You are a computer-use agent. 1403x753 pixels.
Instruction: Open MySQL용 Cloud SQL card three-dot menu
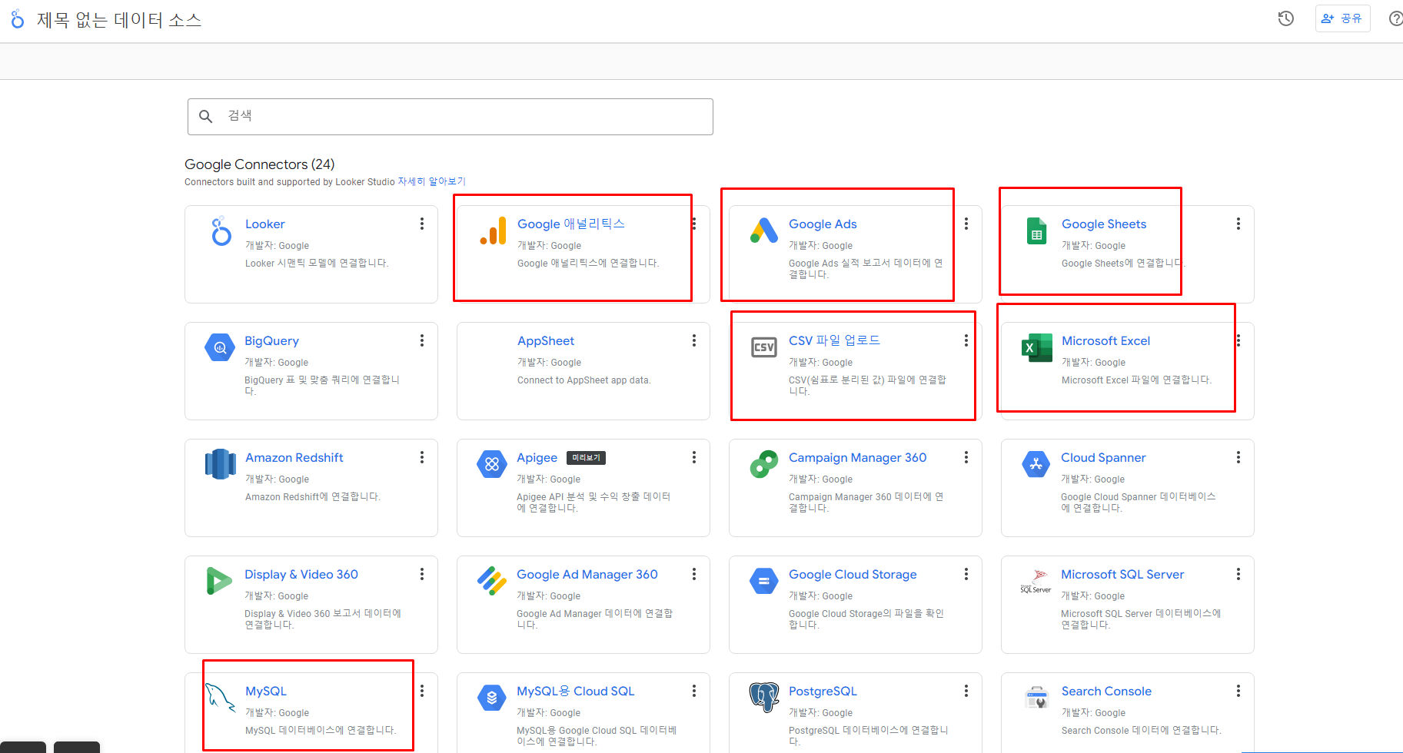(694, 691)
